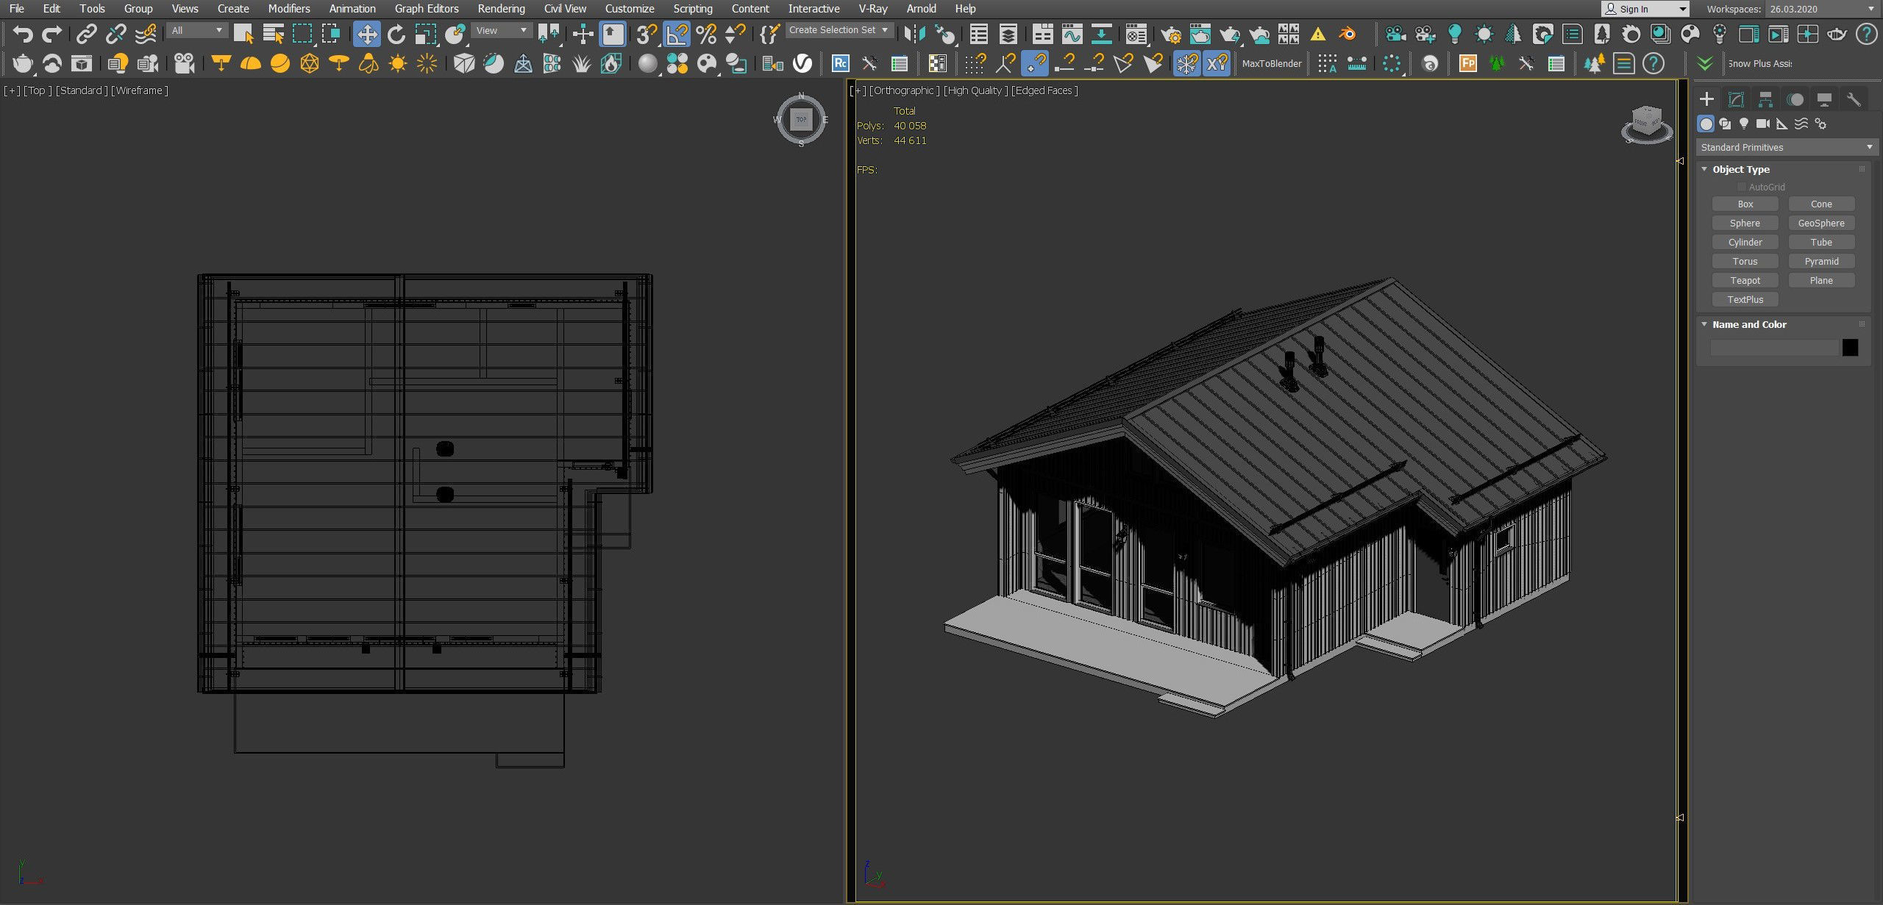Open the Workspaces 26.03.2020 dropdown

1821,9
